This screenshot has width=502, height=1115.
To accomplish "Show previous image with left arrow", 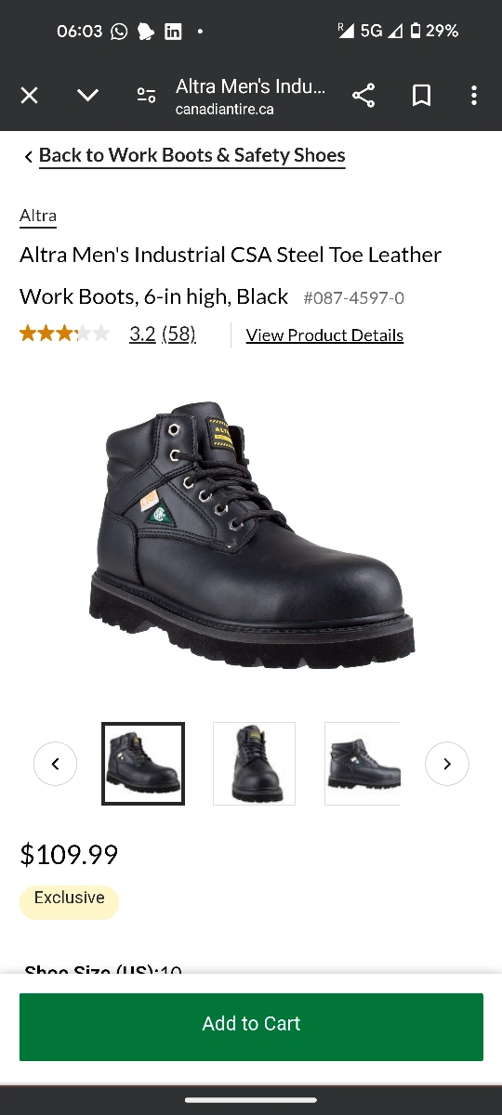I will (55, 764).
